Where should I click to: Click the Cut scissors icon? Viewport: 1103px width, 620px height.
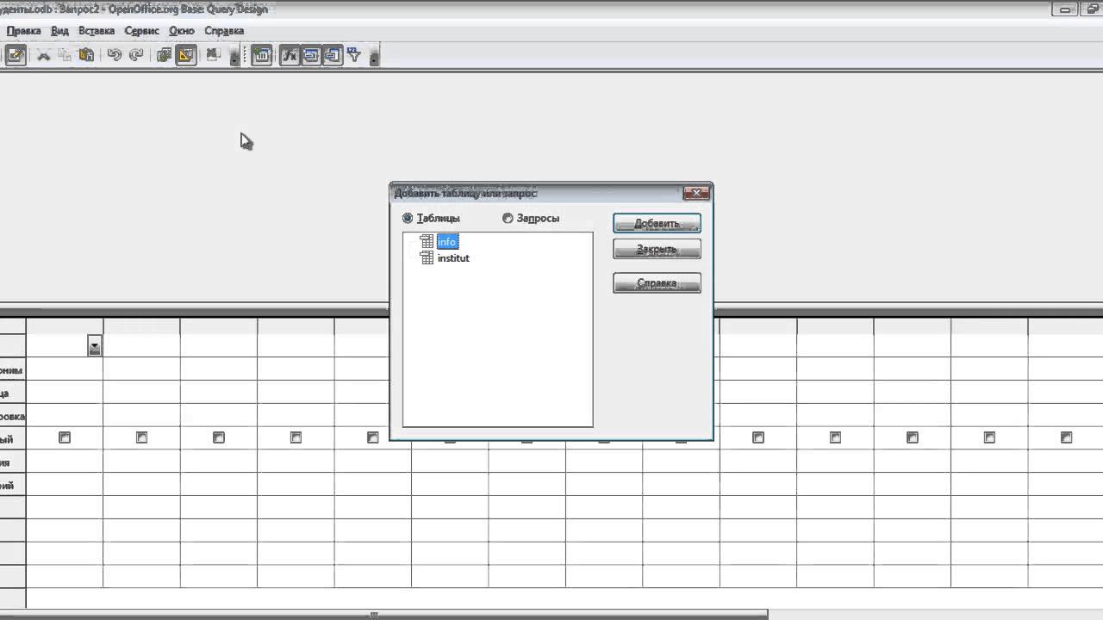point(43,55)
